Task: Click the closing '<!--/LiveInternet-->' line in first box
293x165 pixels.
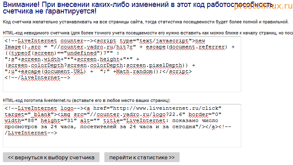Action: pos(37,78)
